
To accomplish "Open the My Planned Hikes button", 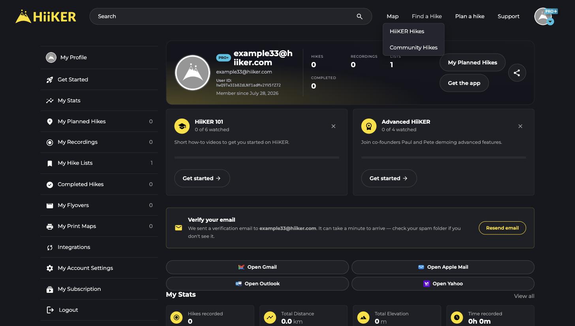I will click(x=472, y=62).
